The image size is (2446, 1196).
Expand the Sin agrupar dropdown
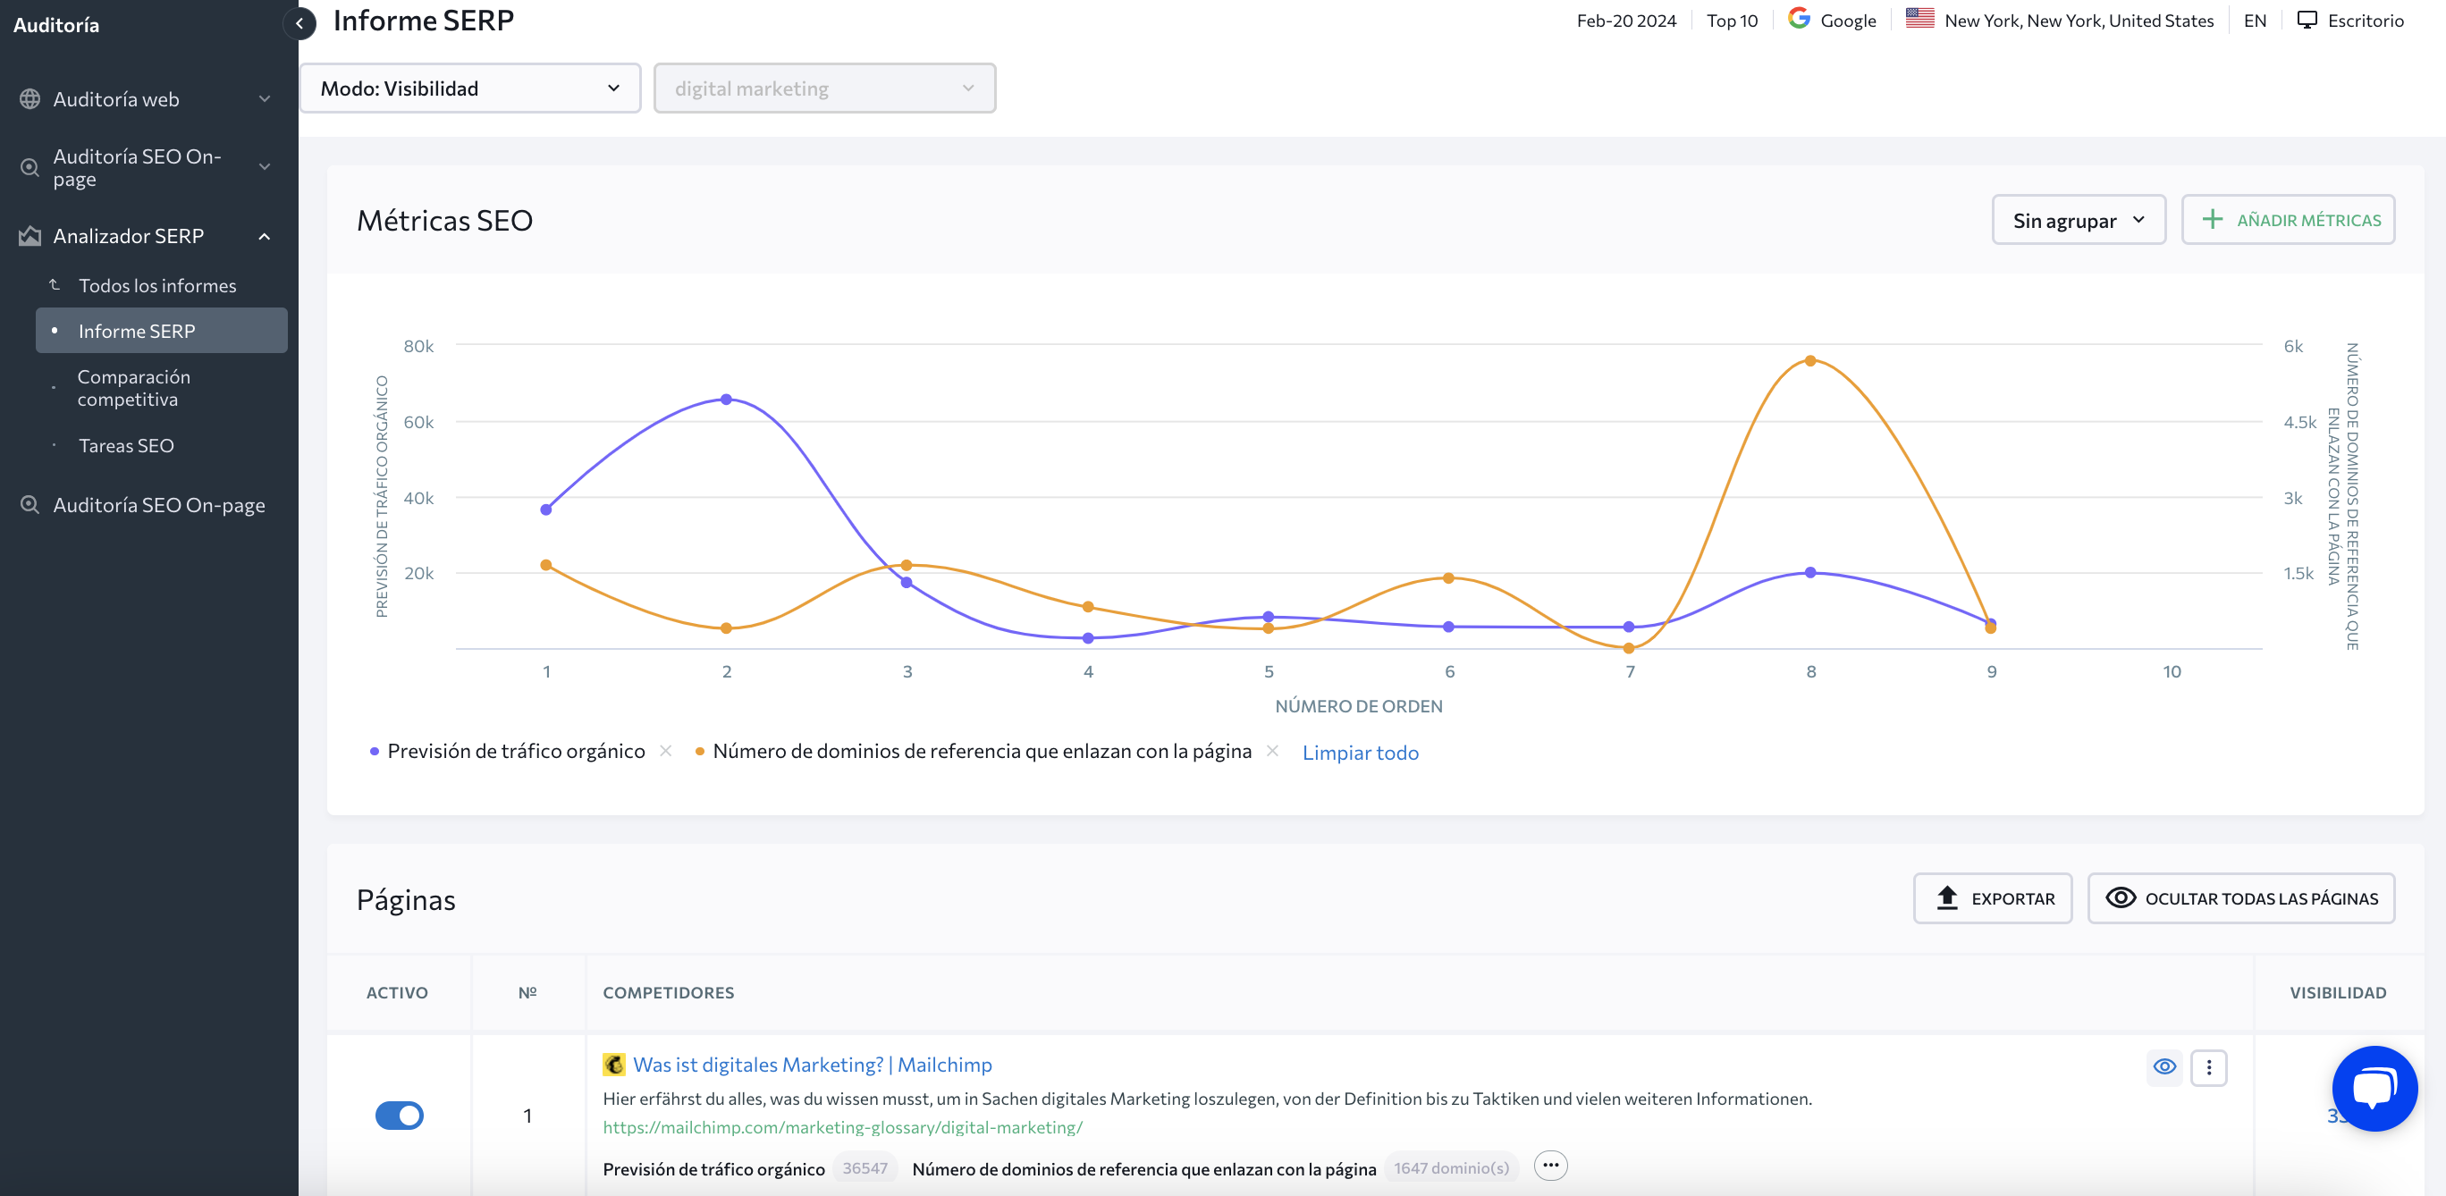[2078, 218]
